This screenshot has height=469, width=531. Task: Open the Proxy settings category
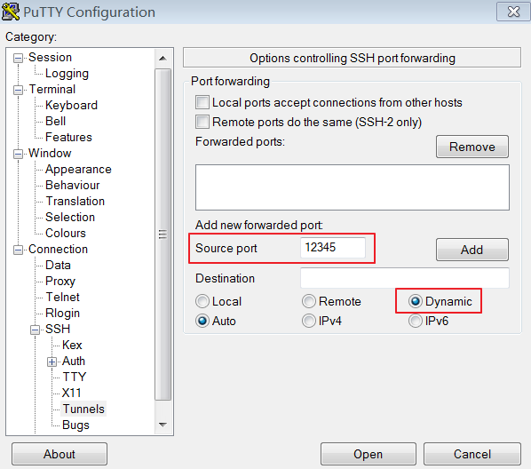tap(60, 281)
